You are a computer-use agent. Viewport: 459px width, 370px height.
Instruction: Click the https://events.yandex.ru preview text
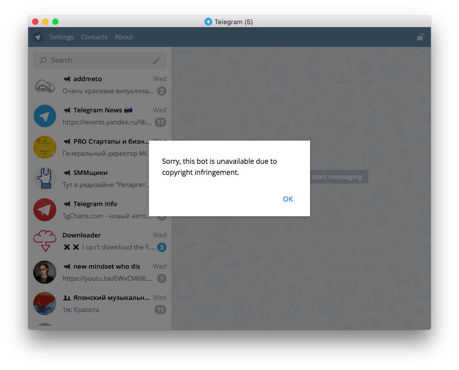(107, 122)
